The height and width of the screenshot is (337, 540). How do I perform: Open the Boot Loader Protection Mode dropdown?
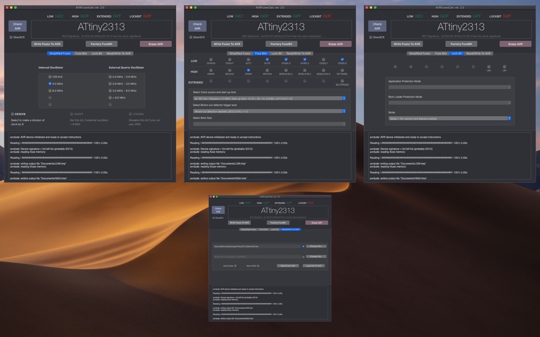(450, 103)
